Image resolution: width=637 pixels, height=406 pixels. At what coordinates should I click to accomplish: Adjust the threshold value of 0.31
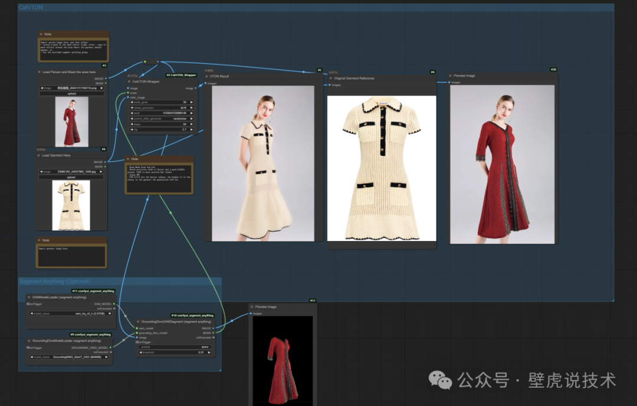tap(175, 352)
